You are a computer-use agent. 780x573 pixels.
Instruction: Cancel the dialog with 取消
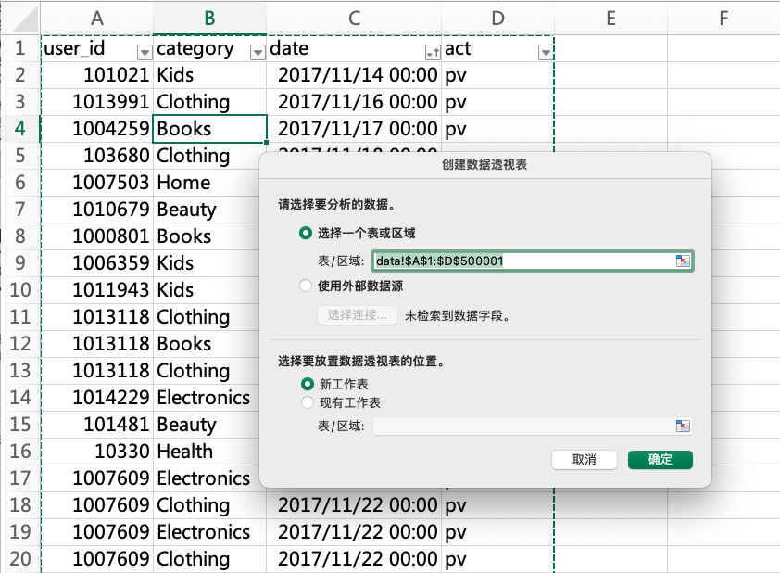584,460
